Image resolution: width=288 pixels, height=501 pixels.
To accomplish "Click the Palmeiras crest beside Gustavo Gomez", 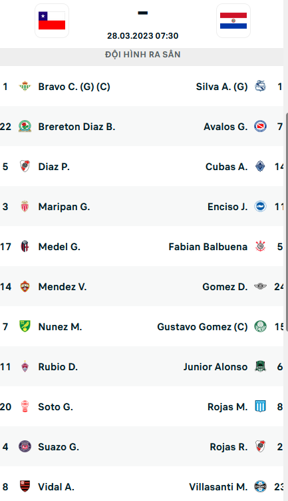I will pyautogui.click(x=260, y=326).
